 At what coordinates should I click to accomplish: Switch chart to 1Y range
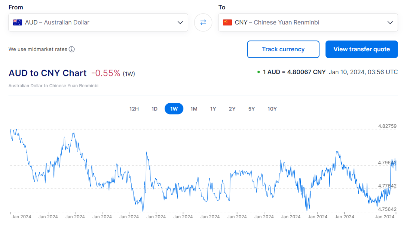tap(213, 109)
